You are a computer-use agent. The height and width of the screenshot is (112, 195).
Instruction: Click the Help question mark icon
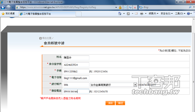[x=189, y=13]
